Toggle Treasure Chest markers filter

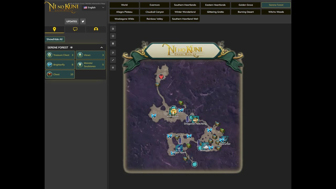coord(60,55)
